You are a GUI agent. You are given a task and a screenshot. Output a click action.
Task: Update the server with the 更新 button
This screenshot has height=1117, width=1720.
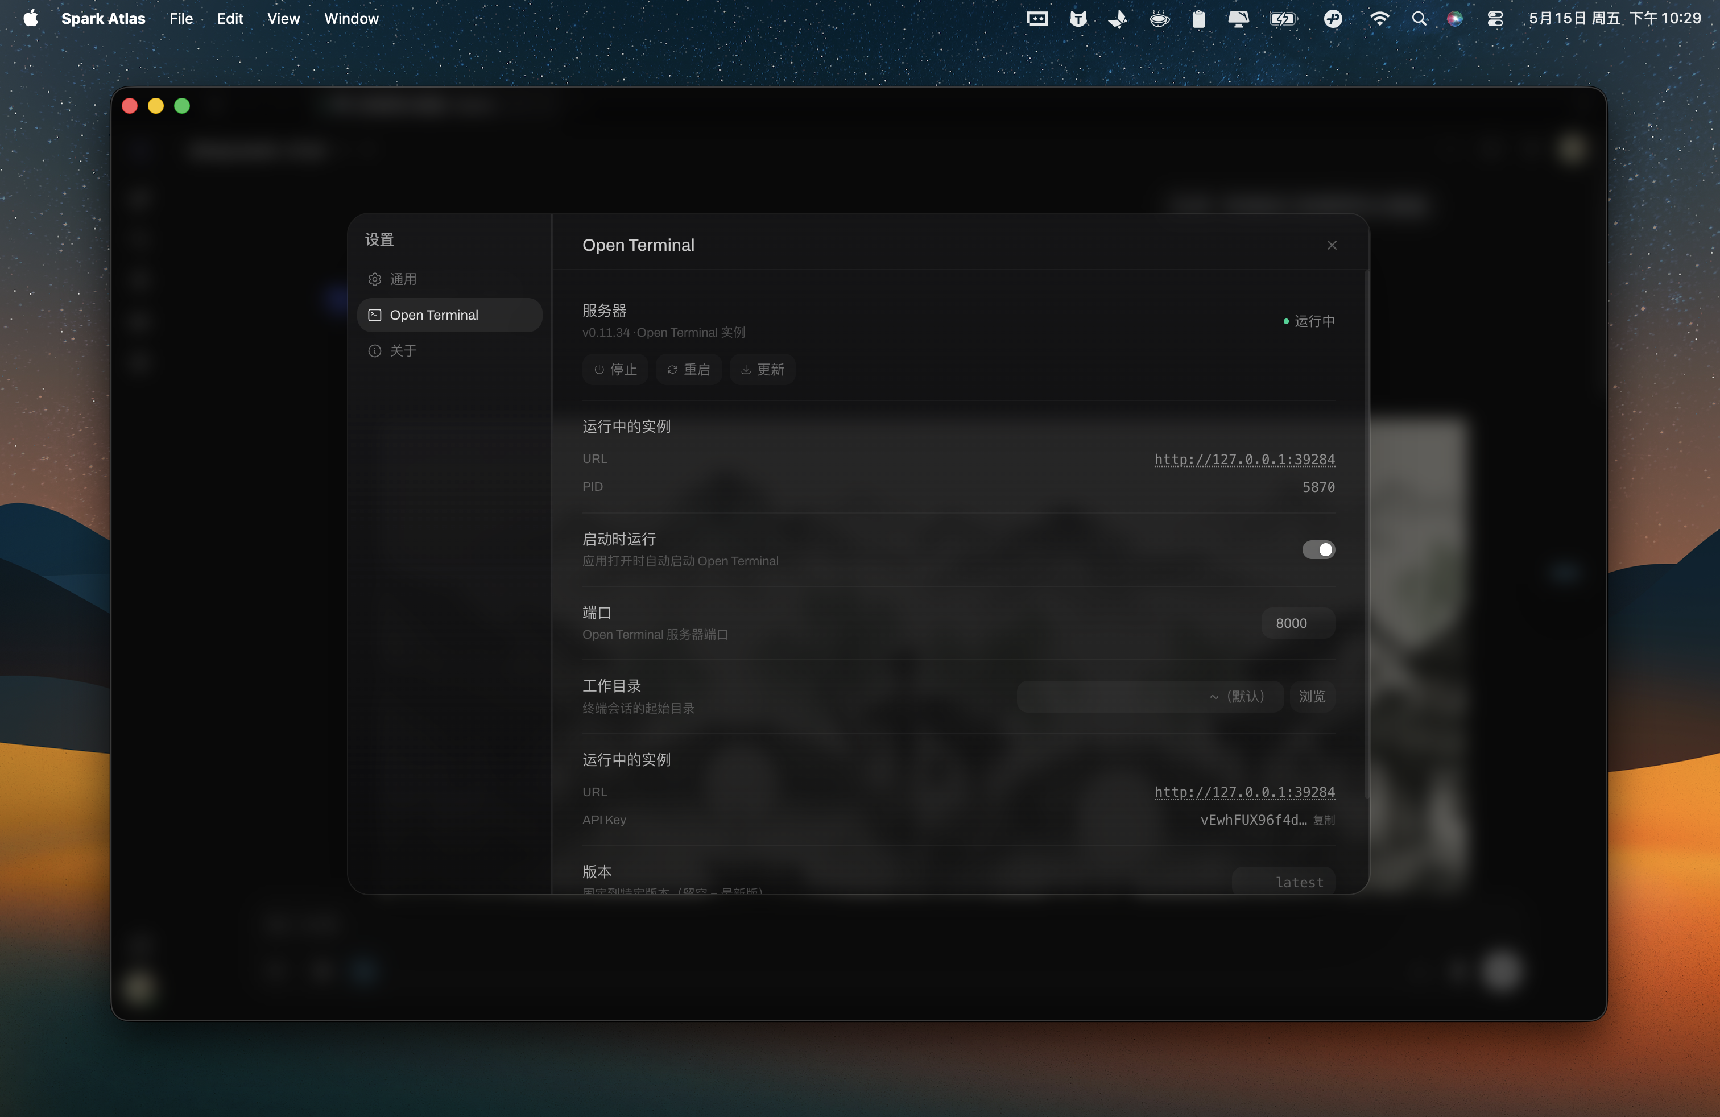coord(762,370)
